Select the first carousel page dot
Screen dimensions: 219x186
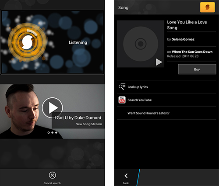pyautogui.click(x=49, y=133)
